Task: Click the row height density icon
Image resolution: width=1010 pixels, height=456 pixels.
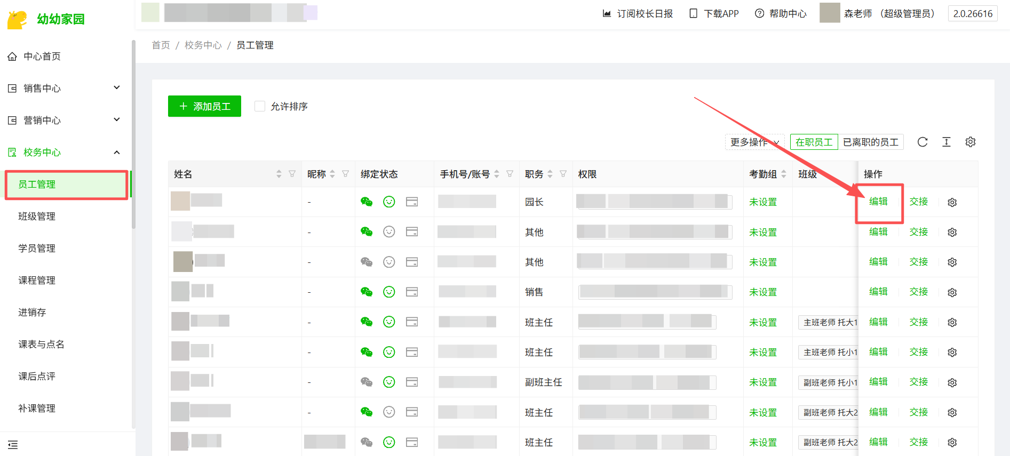Action: pos(946,142)
